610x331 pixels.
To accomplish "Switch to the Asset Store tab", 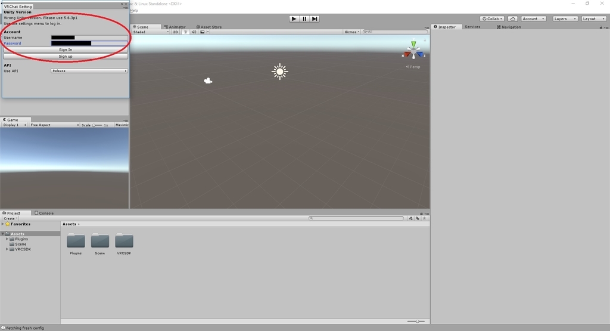I will 209,27.
